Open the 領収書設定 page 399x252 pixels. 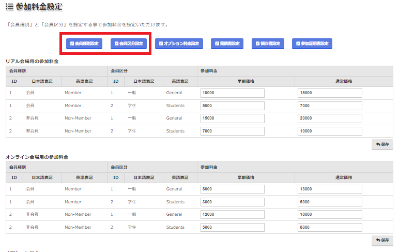267,44
